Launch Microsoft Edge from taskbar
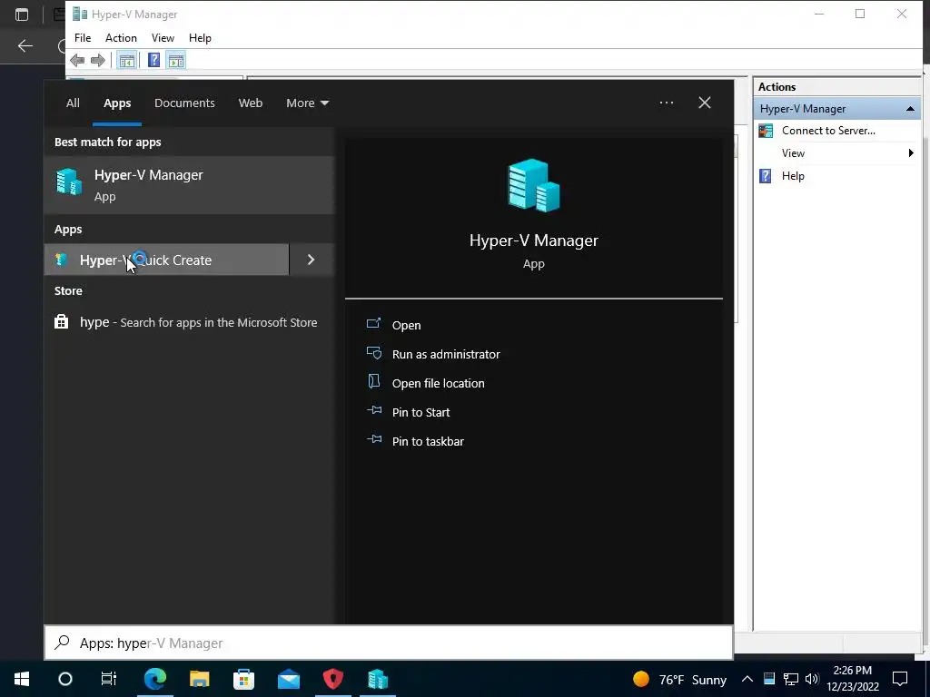930x697 pixels. [x=155, y=679]
